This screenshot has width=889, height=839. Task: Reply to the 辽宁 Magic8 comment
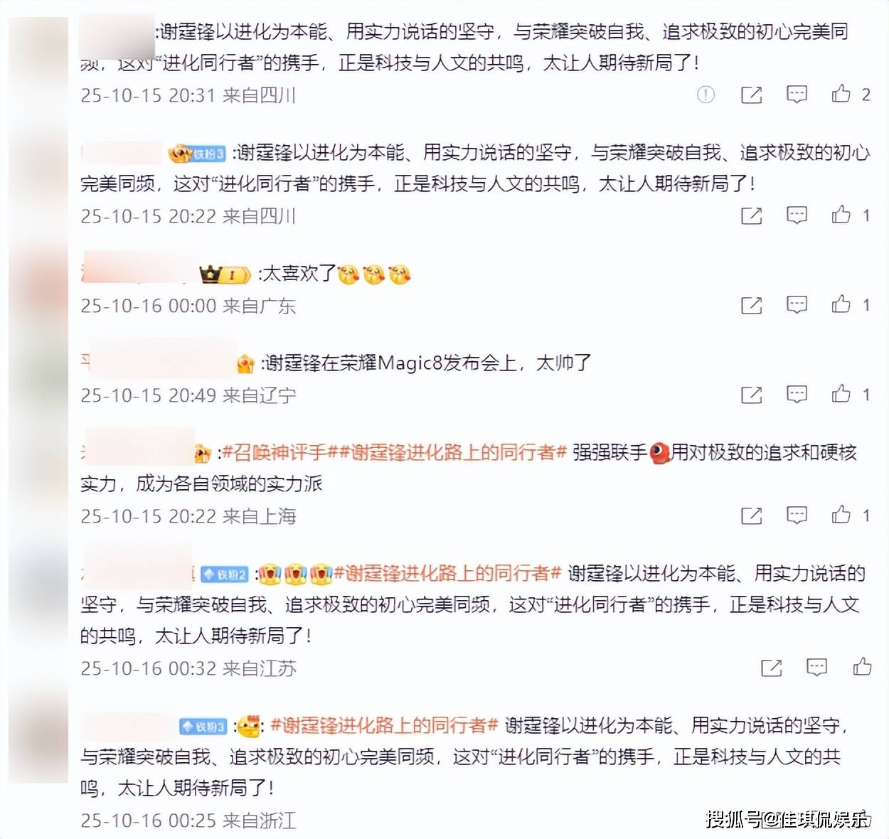[x=797, y=395]
